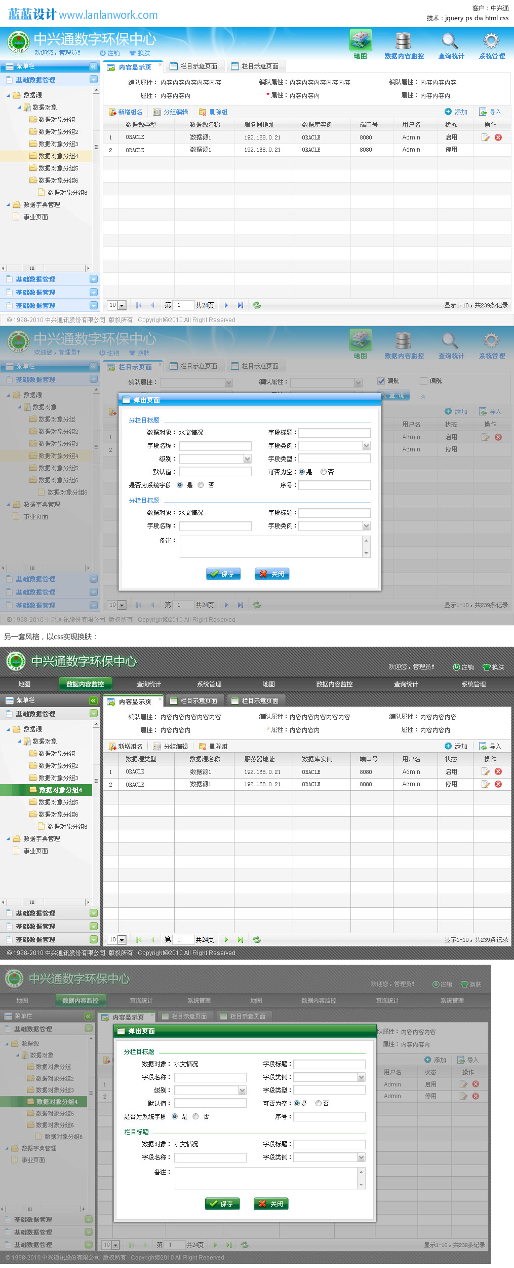Click the edit pencil icon in the undimmed blue table
The image size is (514, 1268).
tap(486, 137)
